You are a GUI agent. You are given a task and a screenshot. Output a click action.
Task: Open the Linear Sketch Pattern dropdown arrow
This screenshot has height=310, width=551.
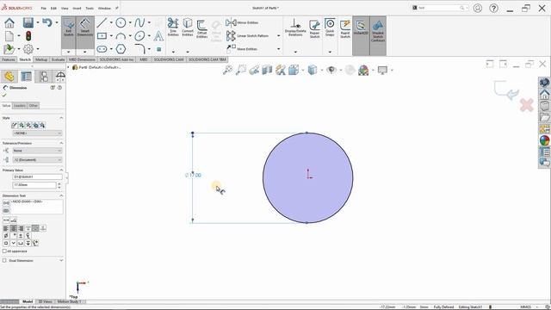tap(279, 36)
